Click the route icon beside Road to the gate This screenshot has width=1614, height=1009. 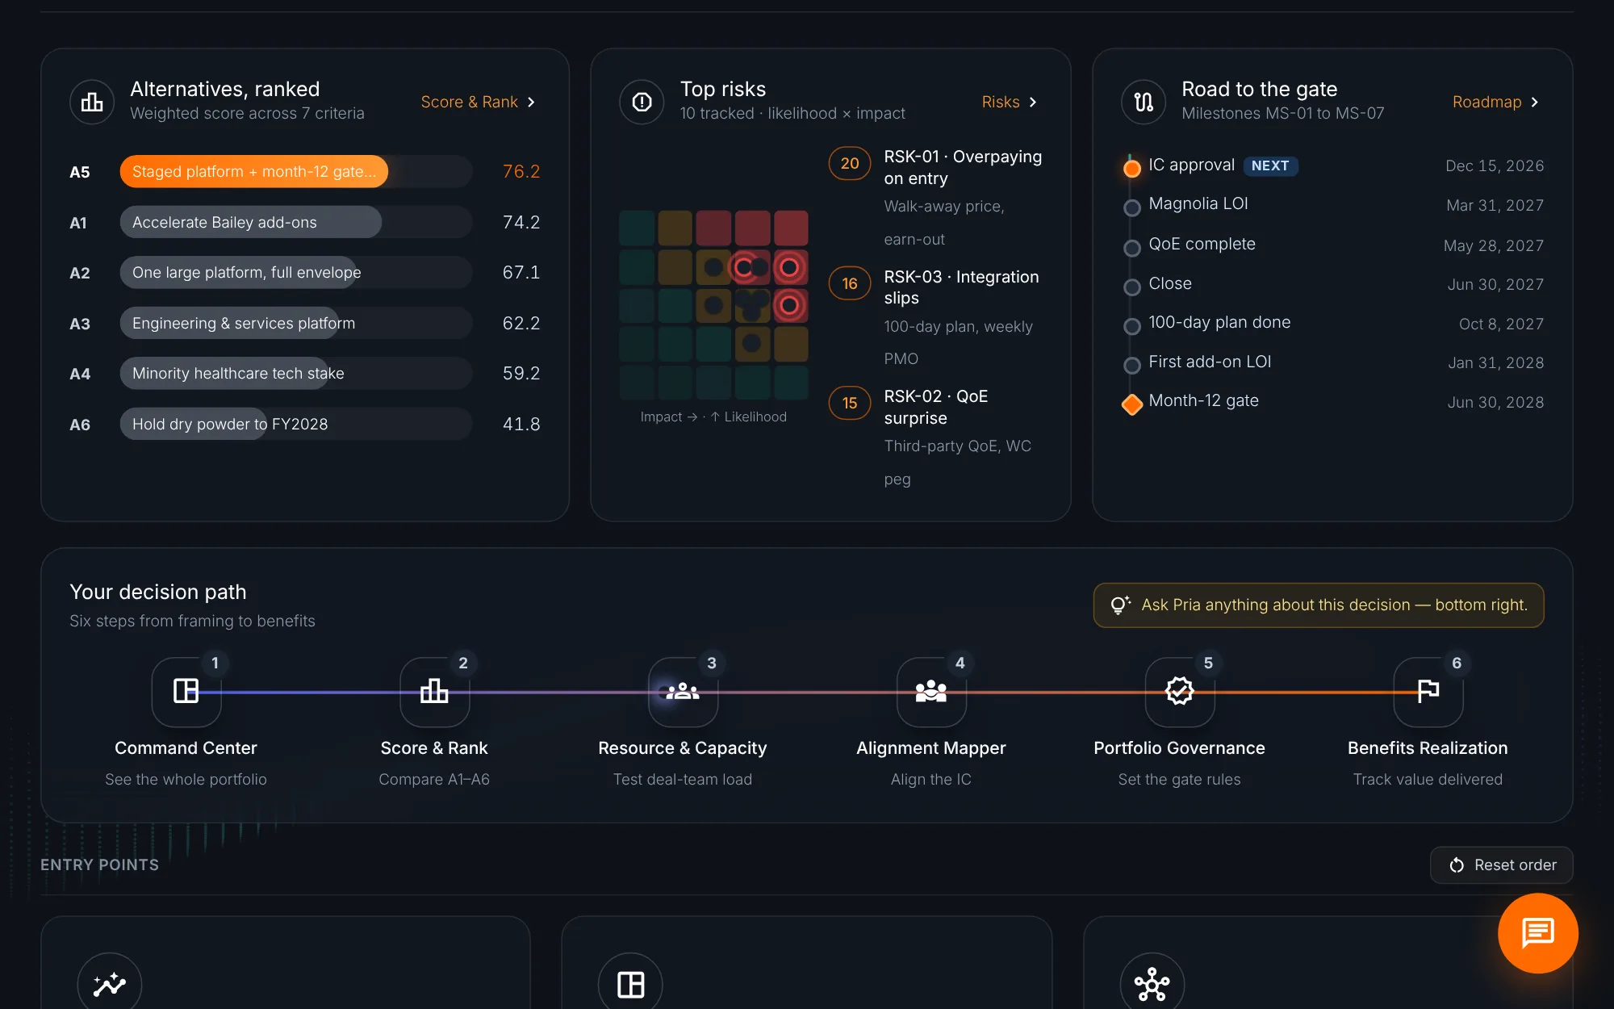click(1144, 102)
